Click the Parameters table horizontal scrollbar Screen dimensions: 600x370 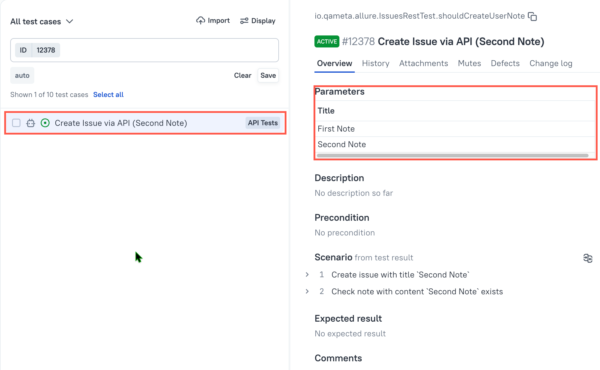pyautogui.click(x=452, y=156)
